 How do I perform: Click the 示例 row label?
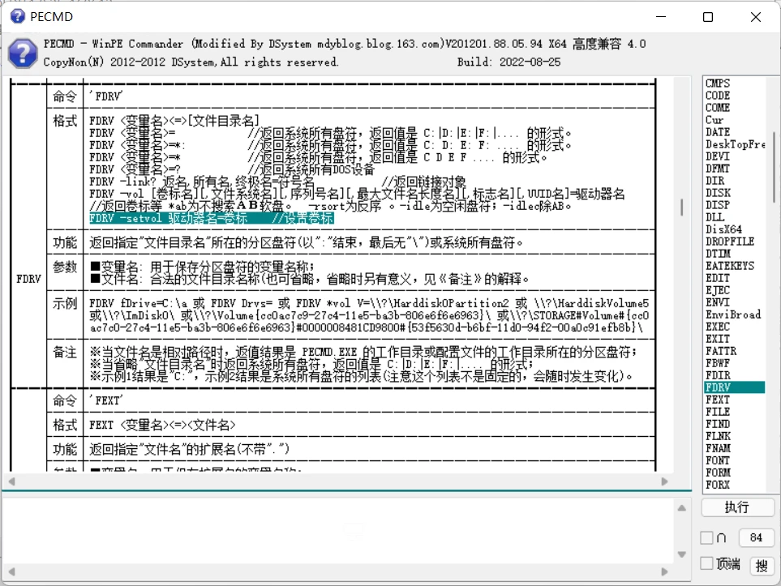65,302
